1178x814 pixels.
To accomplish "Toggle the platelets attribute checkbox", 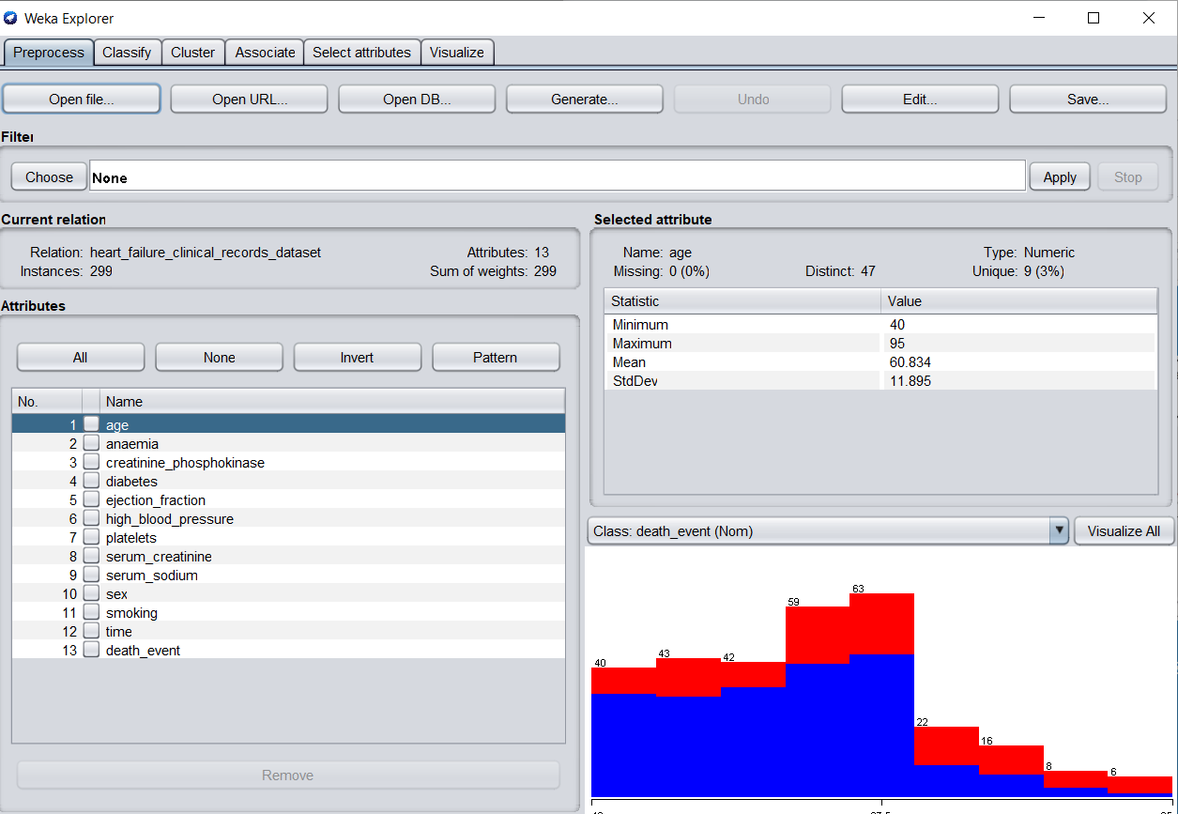I will 91,537.
